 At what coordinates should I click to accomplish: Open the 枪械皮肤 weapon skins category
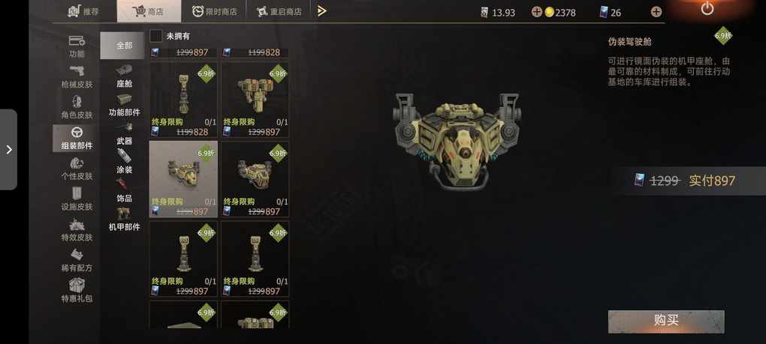click(77, 76)
